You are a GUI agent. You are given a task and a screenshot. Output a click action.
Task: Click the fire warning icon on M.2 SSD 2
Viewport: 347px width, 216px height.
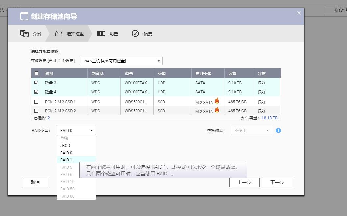click(216, 111)
